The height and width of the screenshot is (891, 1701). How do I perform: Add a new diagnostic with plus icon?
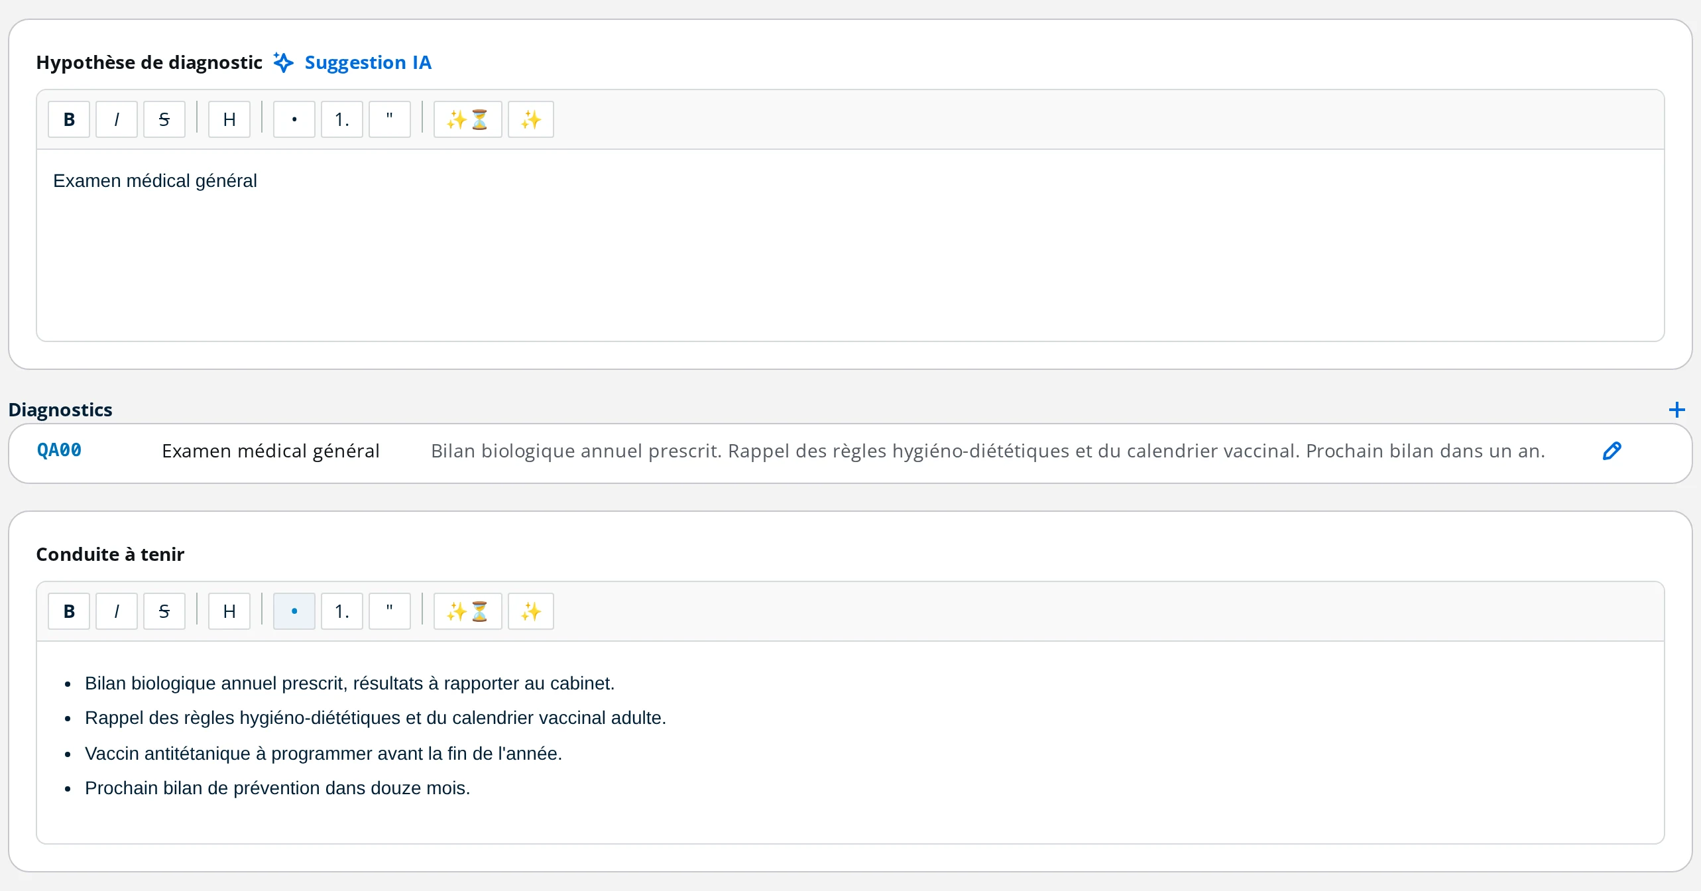point(1677,410)
